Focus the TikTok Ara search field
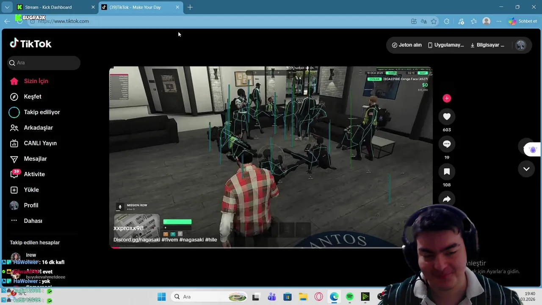 click(x=44, y=63)
